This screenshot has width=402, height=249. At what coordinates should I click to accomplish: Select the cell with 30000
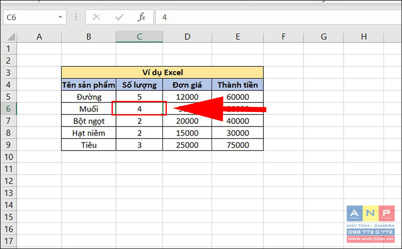click(x=238, y=133)
